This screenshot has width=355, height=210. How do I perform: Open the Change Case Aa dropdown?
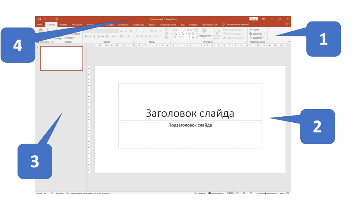tap(114, 37)
